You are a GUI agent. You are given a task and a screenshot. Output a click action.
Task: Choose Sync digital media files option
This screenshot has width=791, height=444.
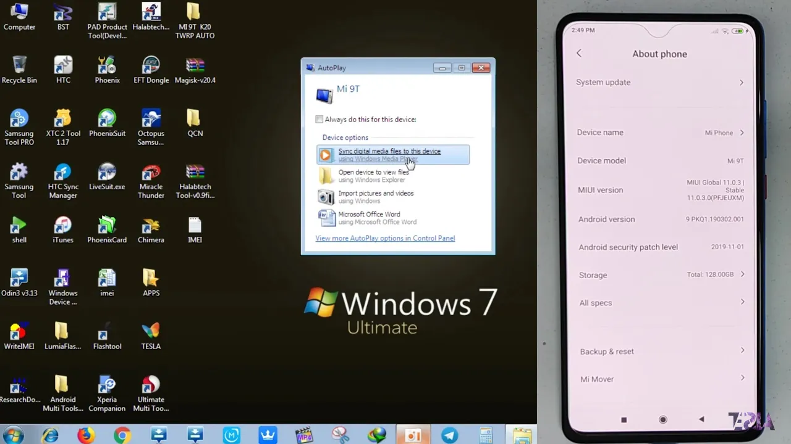(393, 155)
